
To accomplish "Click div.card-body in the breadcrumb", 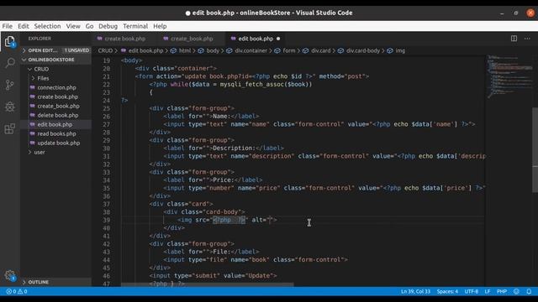I will coord(362,50).
